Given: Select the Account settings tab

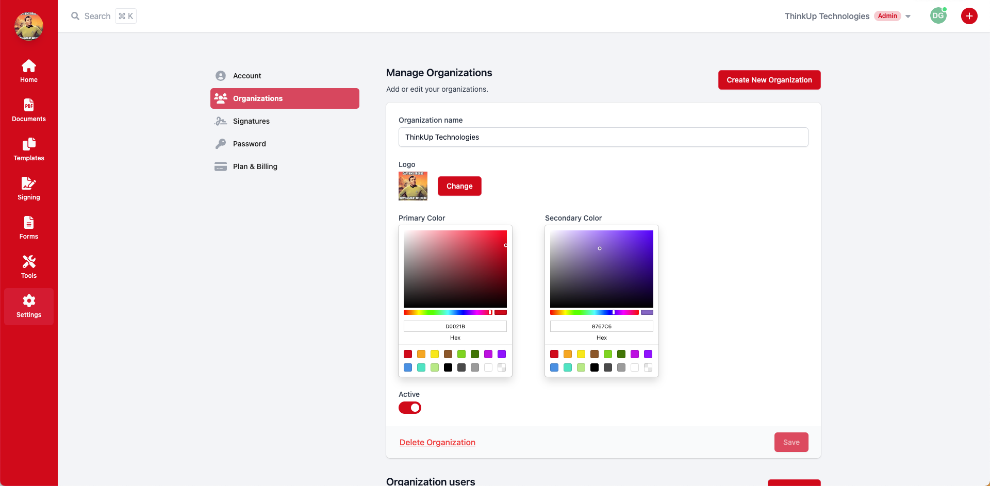Looking at the screenshot, I should coord(247,76).
